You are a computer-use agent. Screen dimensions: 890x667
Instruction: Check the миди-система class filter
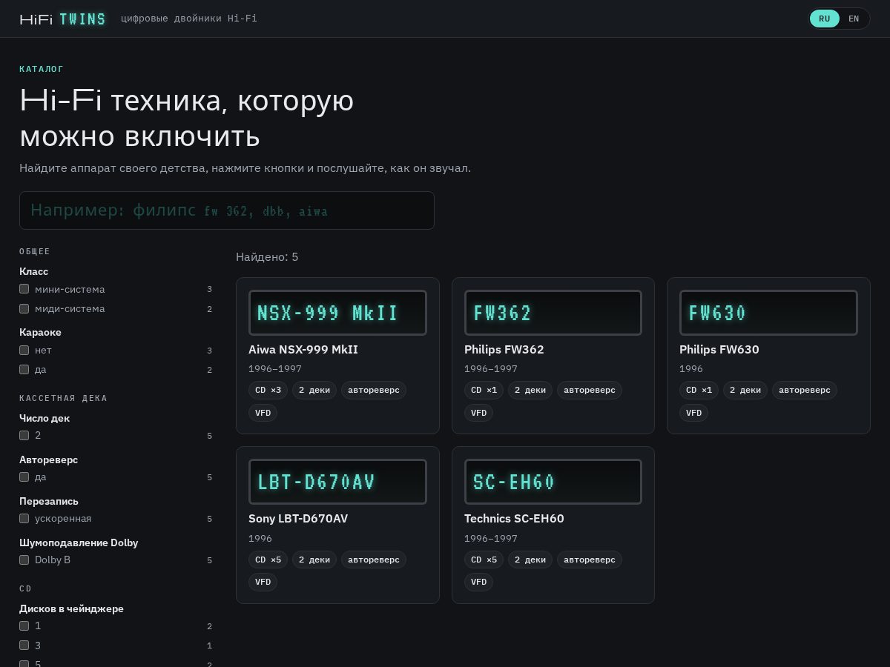[24, 308]
